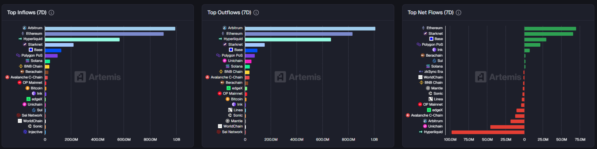Click Artemis watermark in Top Outflows chart
Image resolution: width=597 pixels, height=149 pixels.
point(298,77)
